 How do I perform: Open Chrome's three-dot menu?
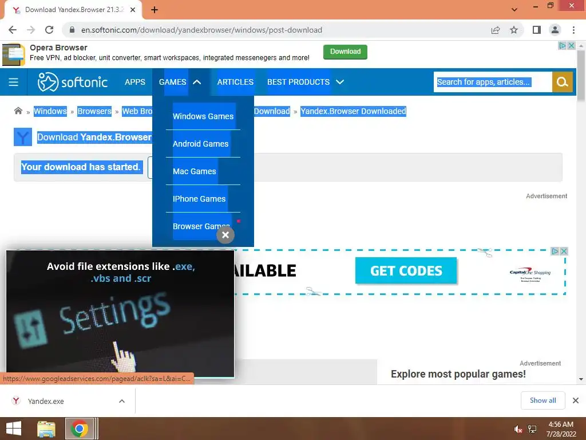click(x=573, y=30)
